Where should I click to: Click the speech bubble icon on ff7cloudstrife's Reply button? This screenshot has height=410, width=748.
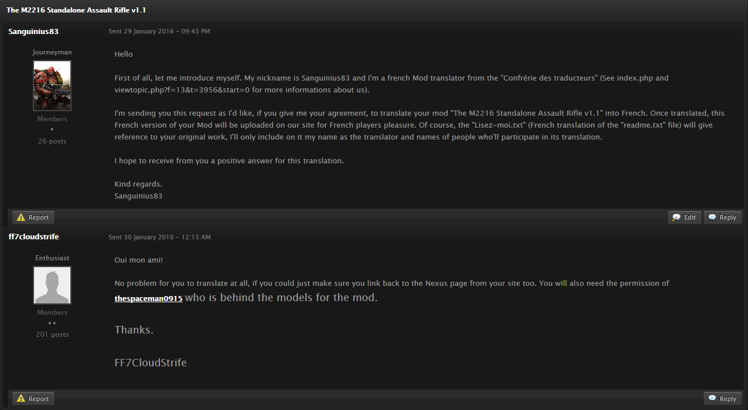click(712, 399)
